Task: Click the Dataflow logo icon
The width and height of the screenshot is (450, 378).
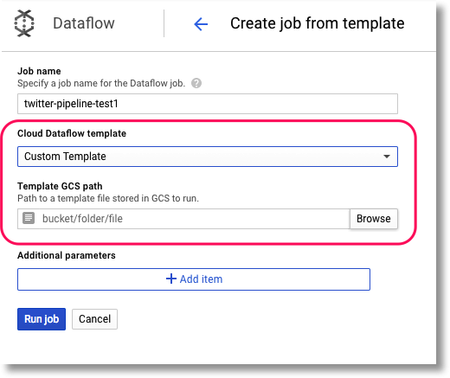Action: click(x=24, y=23)
